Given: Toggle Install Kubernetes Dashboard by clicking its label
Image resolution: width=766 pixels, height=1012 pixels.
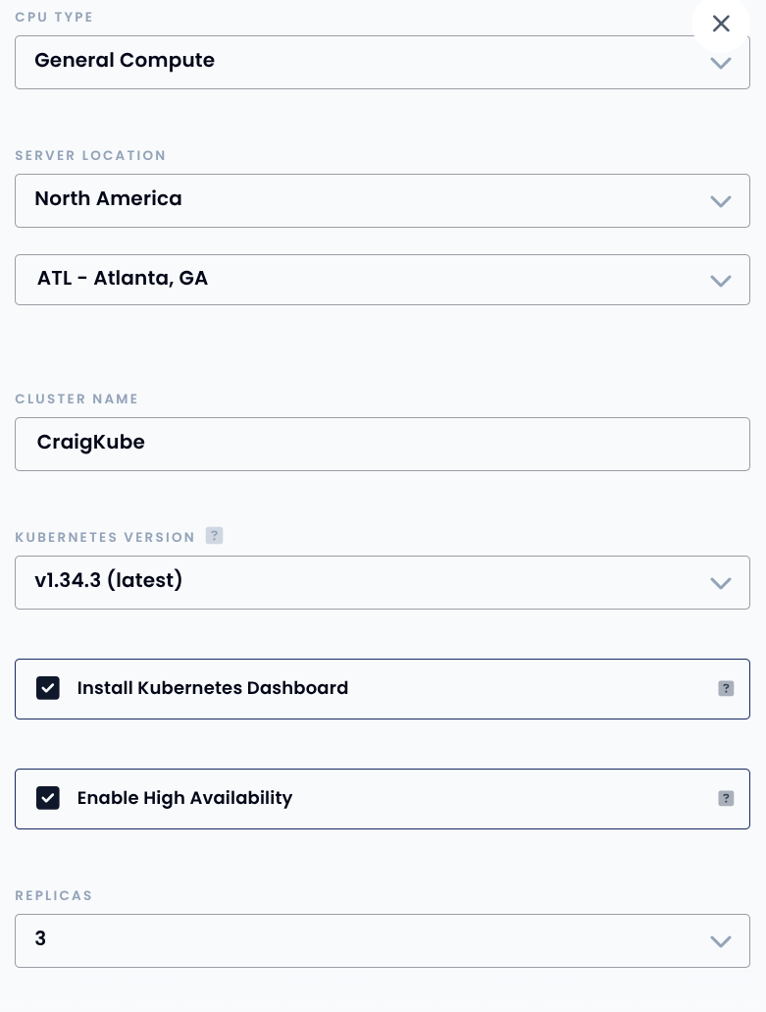Looking at the screenshot, I should point(213,688).
